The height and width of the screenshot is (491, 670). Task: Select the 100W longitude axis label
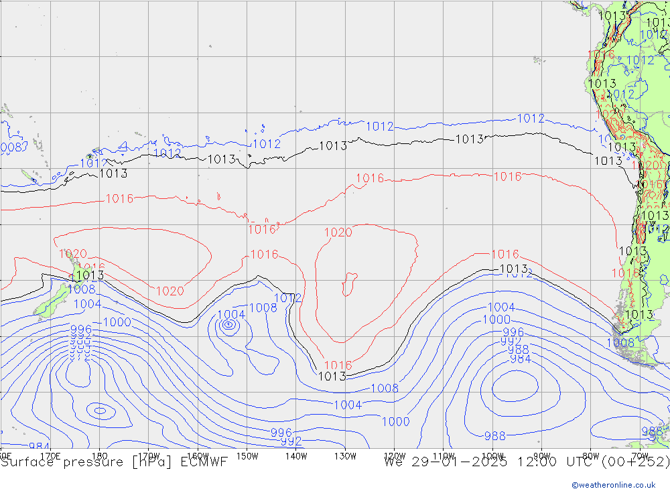tap(492, 455)
